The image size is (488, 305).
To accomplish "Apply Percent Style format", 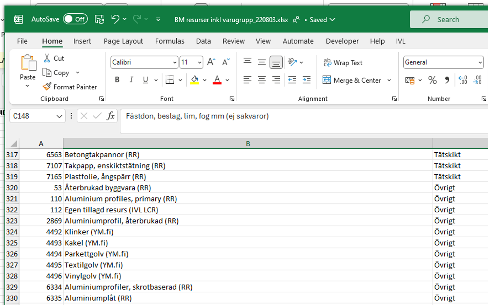I will point(432,80).
